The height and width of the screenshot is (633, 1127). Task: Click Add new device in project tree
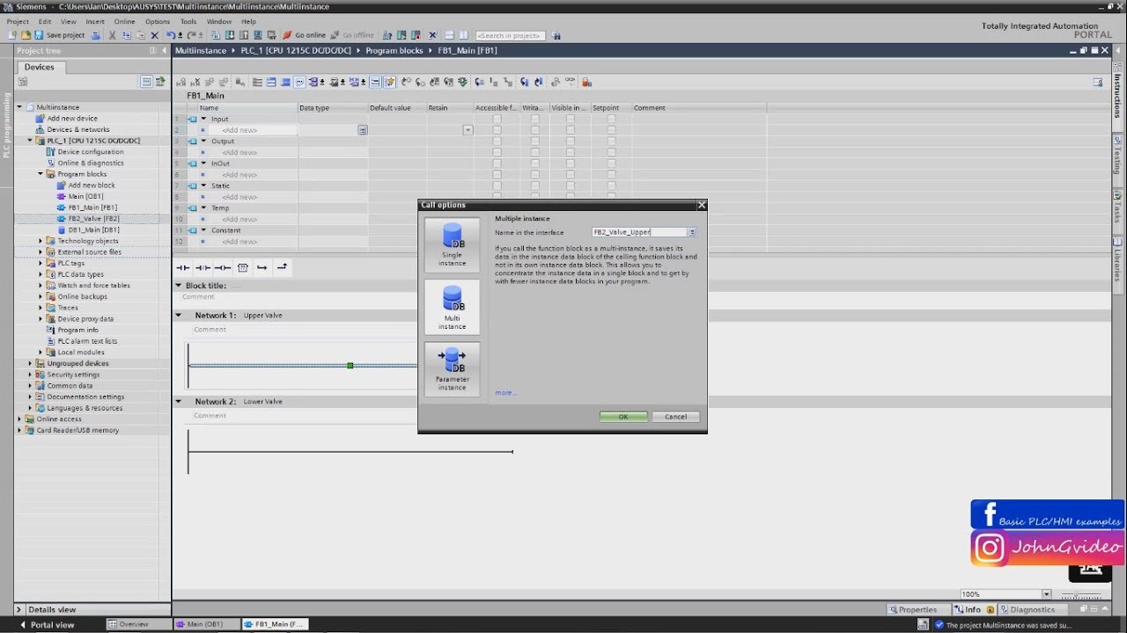72,118
